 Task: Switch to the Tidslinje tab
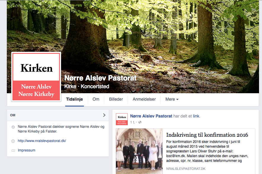coord(74,99)
